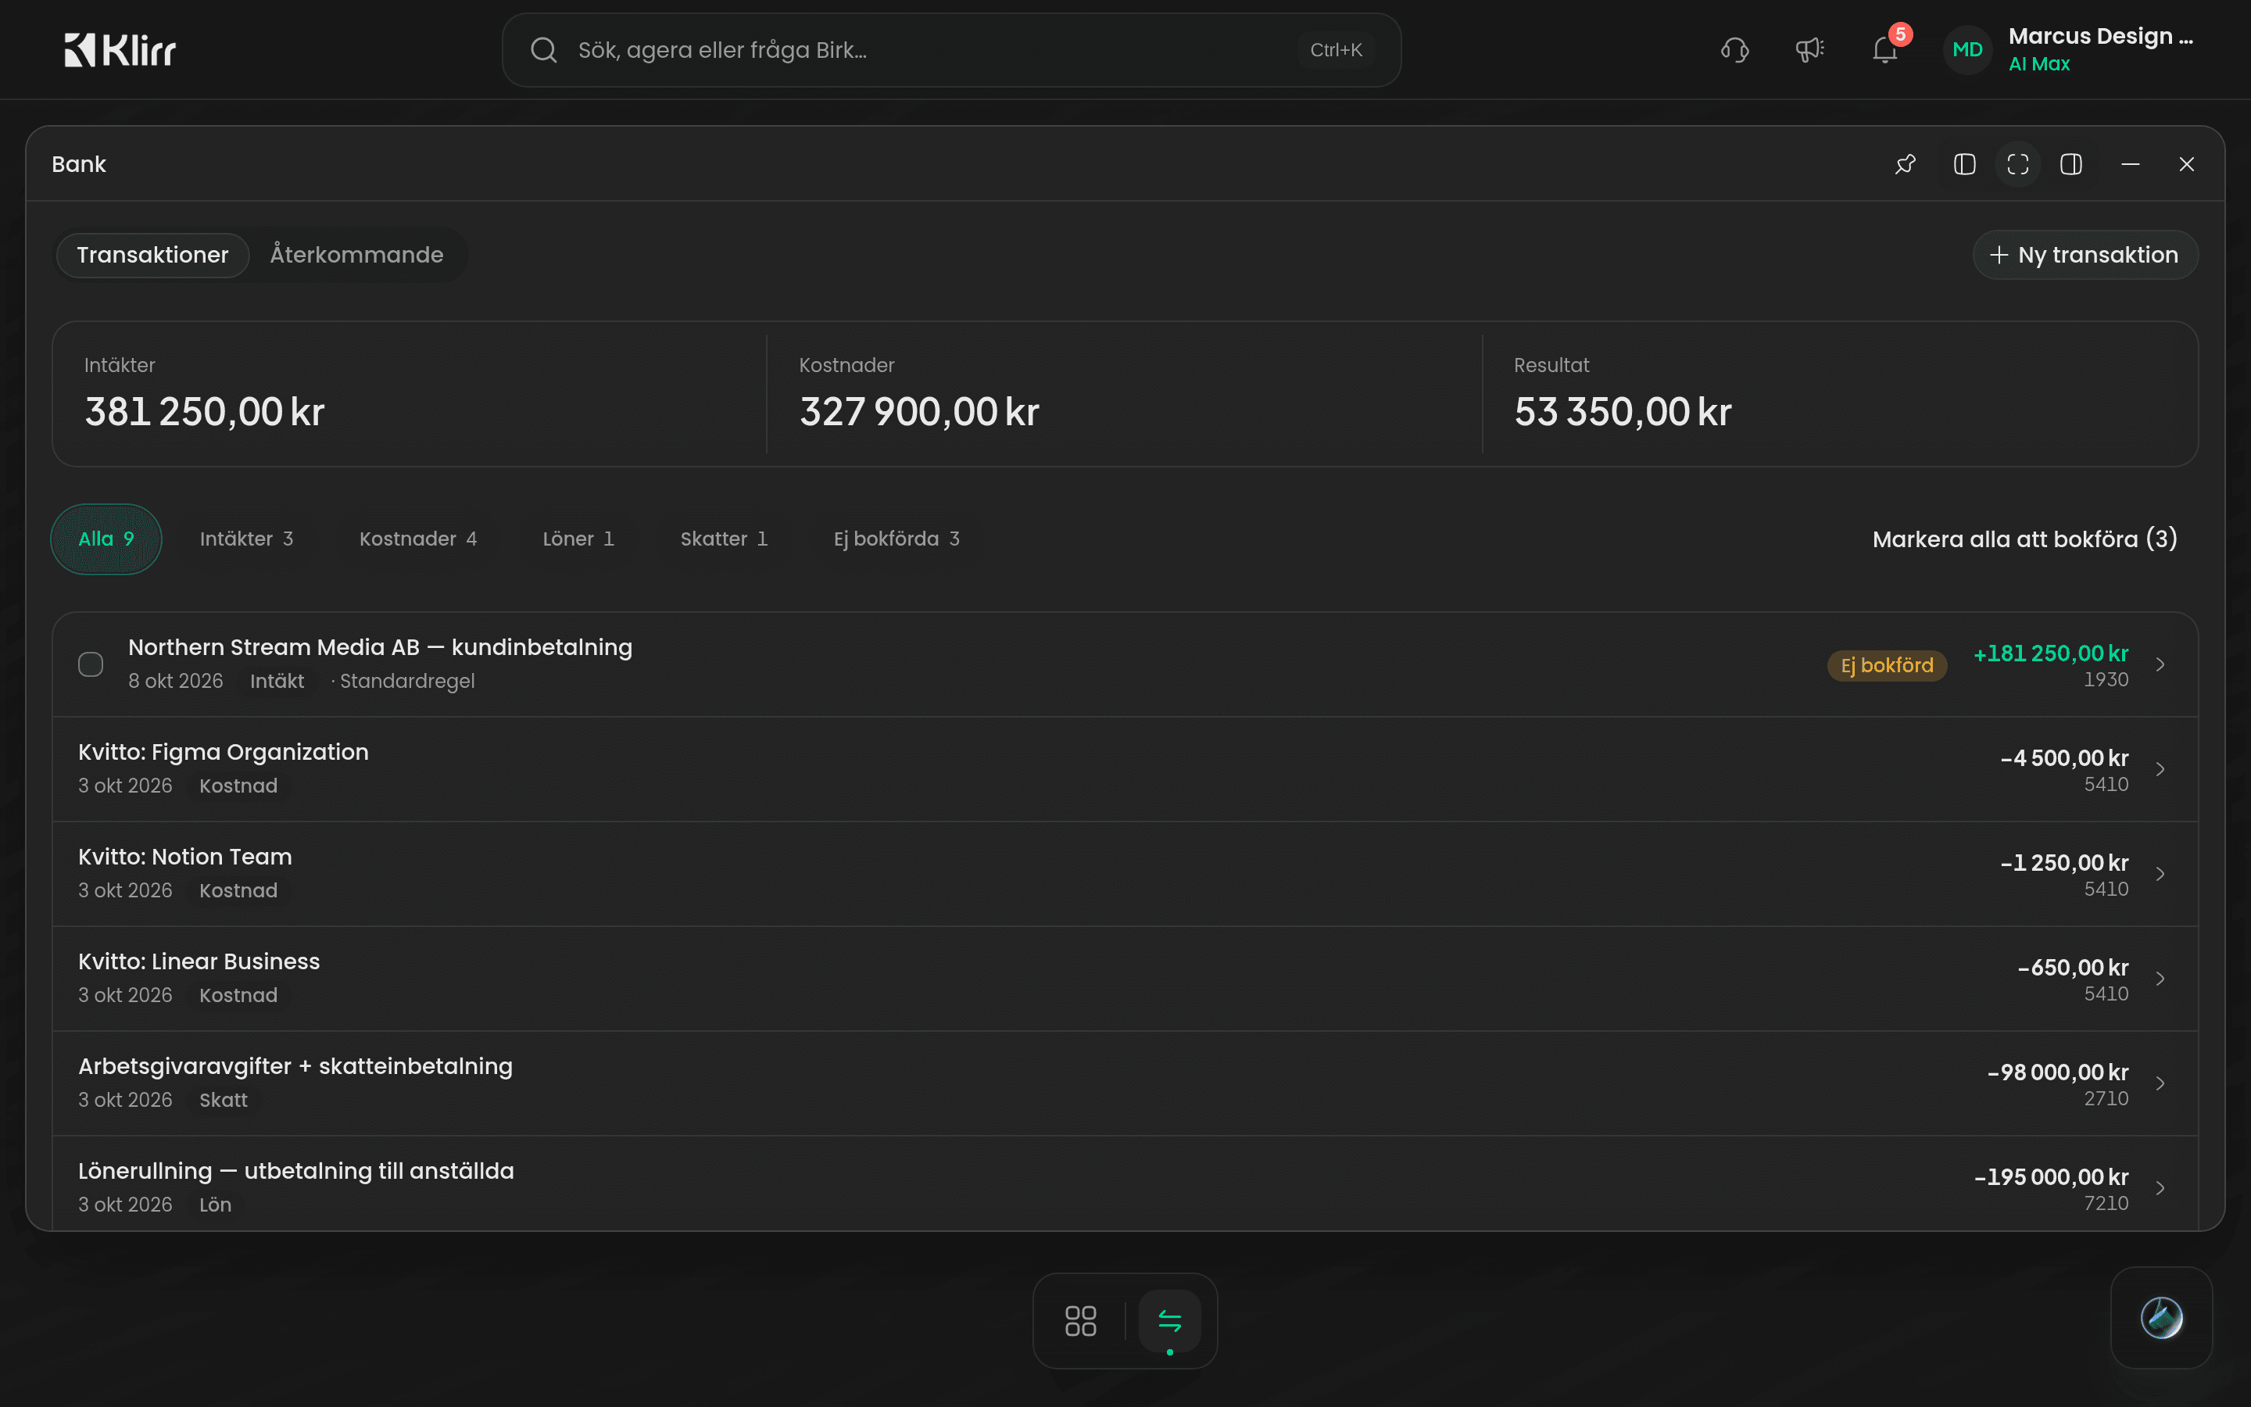
Task: Dock Bank panel to right side
Action: coord(2070,165)
